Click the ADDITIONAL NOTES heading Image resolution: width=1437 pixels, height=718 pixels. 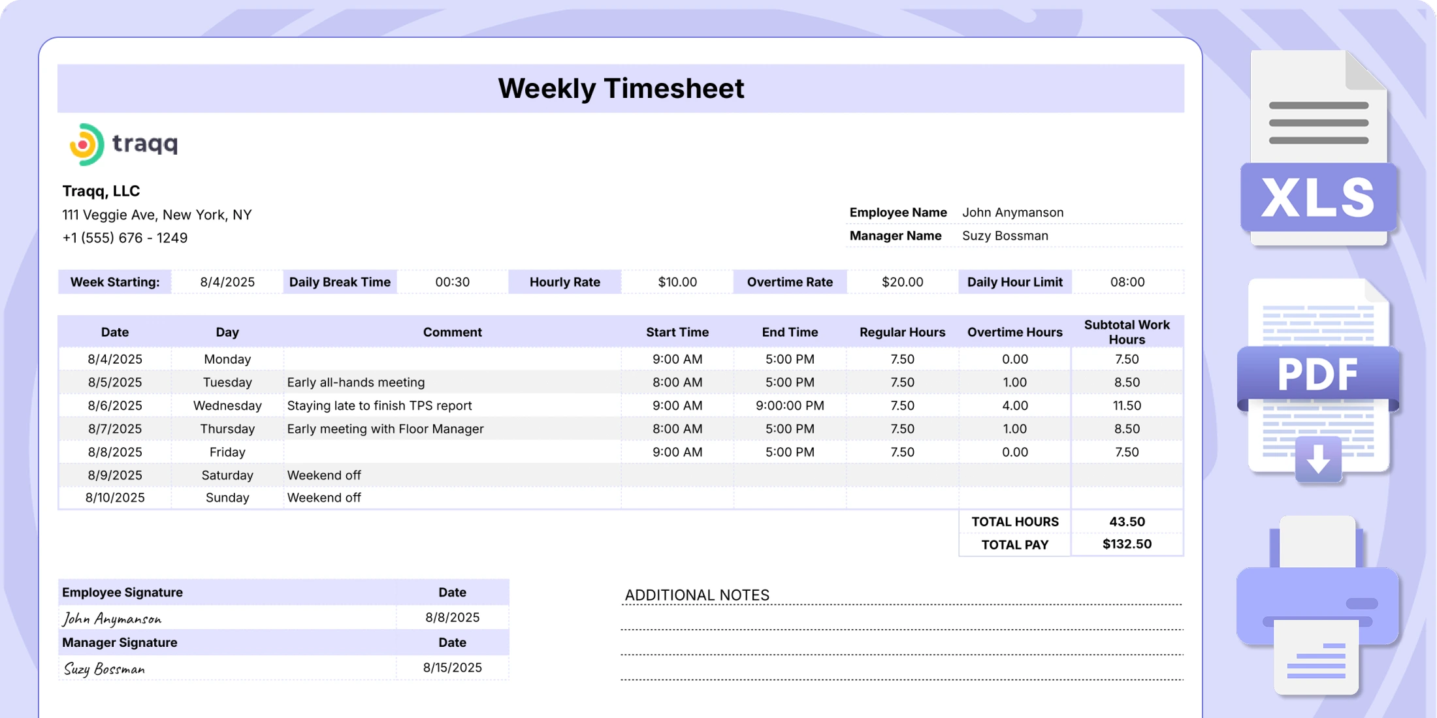point(697,595)
